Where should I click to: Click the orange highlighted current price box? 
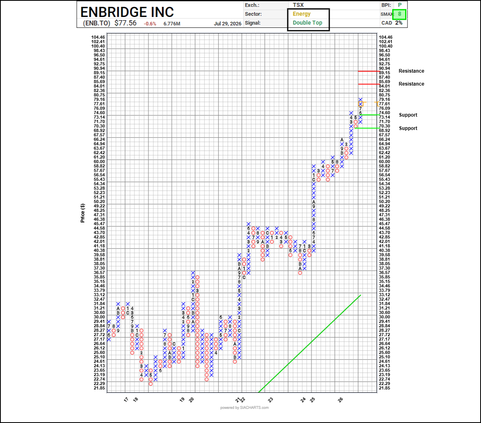coord(361,104)
